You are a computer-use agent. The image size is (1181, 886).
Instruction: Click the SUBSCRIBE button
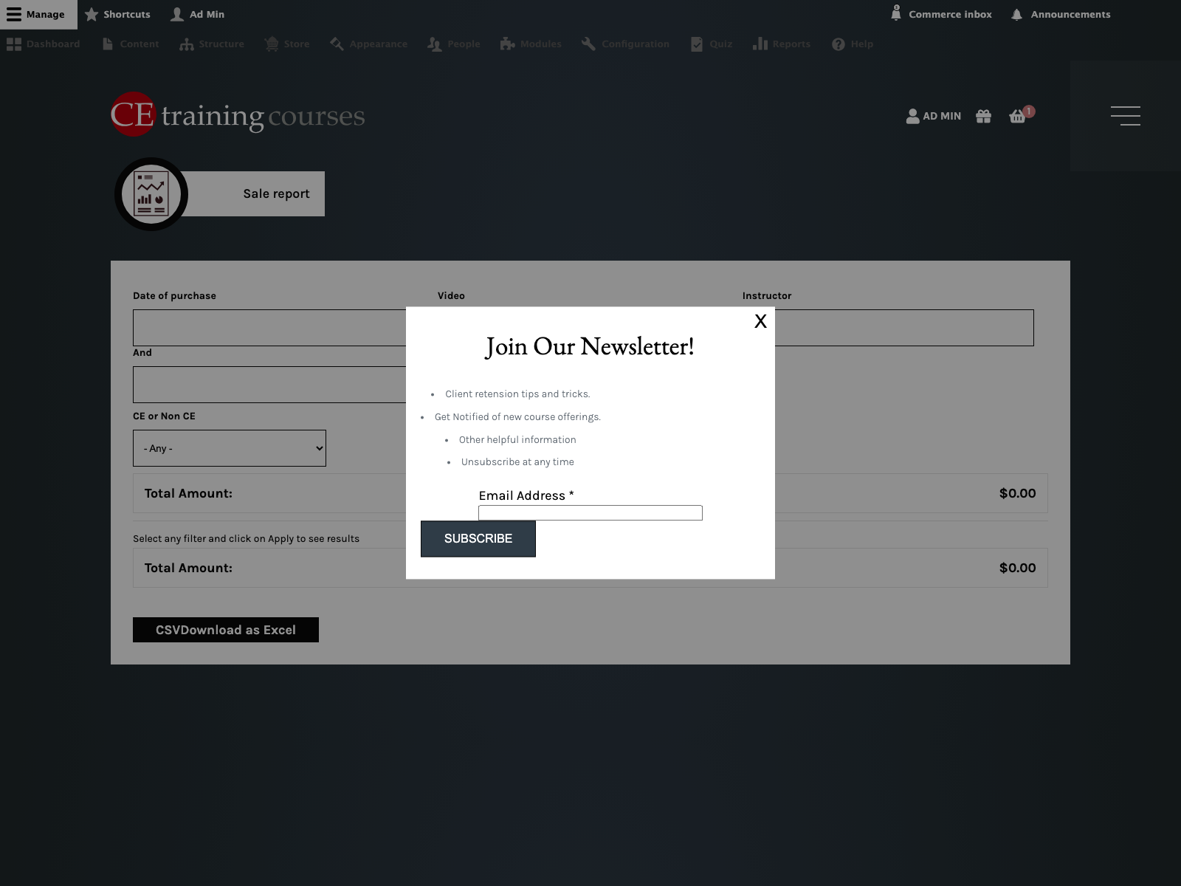point(478,539)
